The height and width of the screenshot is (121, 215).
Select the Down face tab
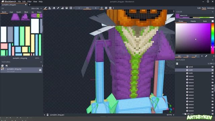pos(39,12)
